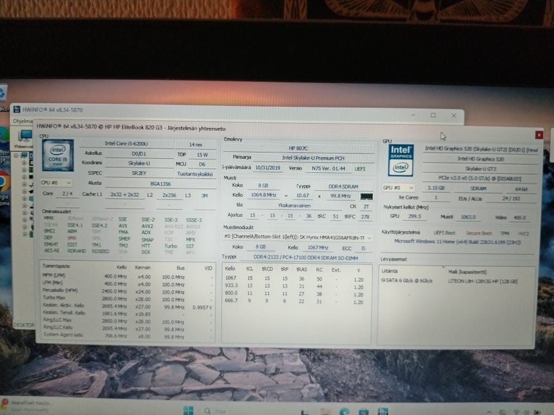Maximize the main HWiNFO window

[x=433, y=115]
